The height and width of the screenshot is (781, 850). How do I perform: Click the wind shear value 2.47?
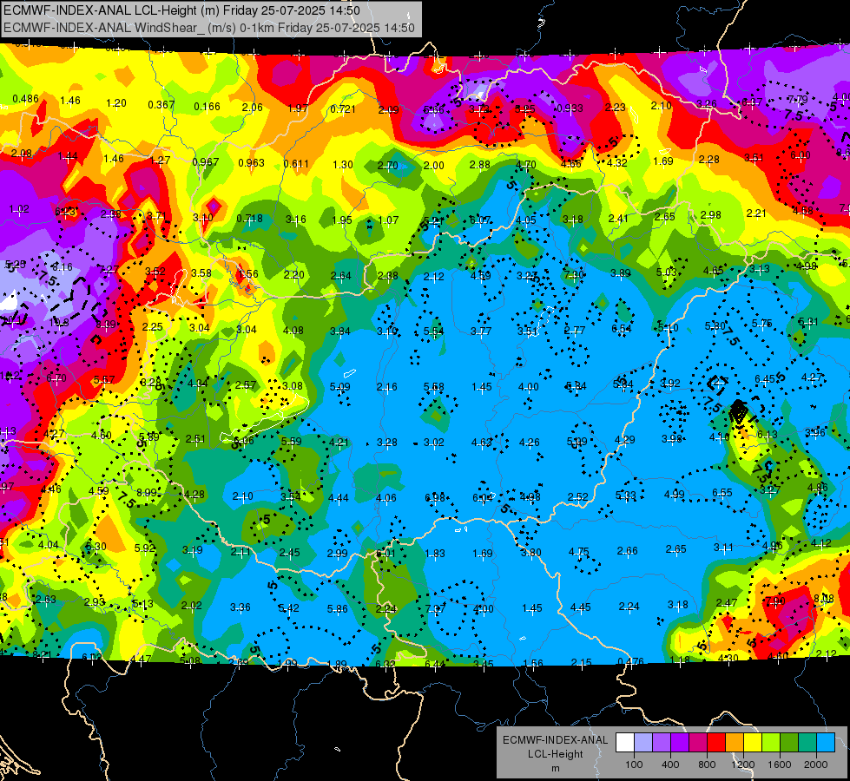click(x=727, y=603)
